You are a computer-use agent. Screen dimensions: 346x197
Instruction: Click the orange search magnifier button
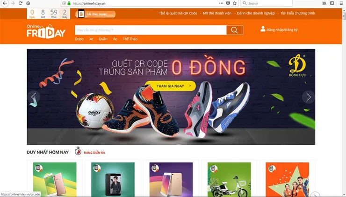[235, 30]
